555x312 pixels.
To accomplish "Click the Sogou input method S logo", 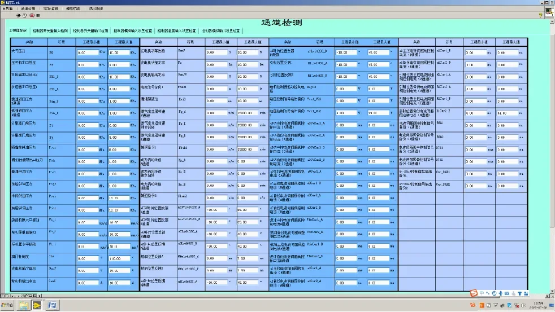I will pyautogui.click(x=474, y=293).
